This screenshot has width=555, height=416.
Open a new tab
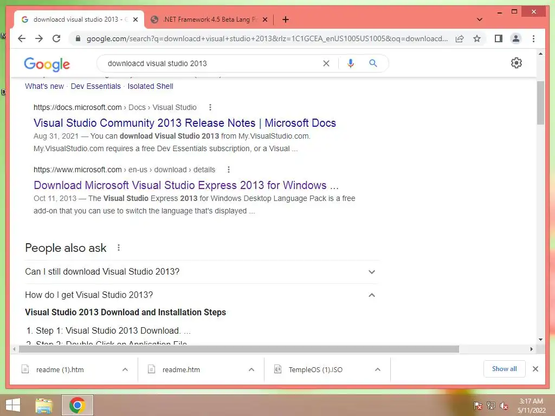[286, 19]
